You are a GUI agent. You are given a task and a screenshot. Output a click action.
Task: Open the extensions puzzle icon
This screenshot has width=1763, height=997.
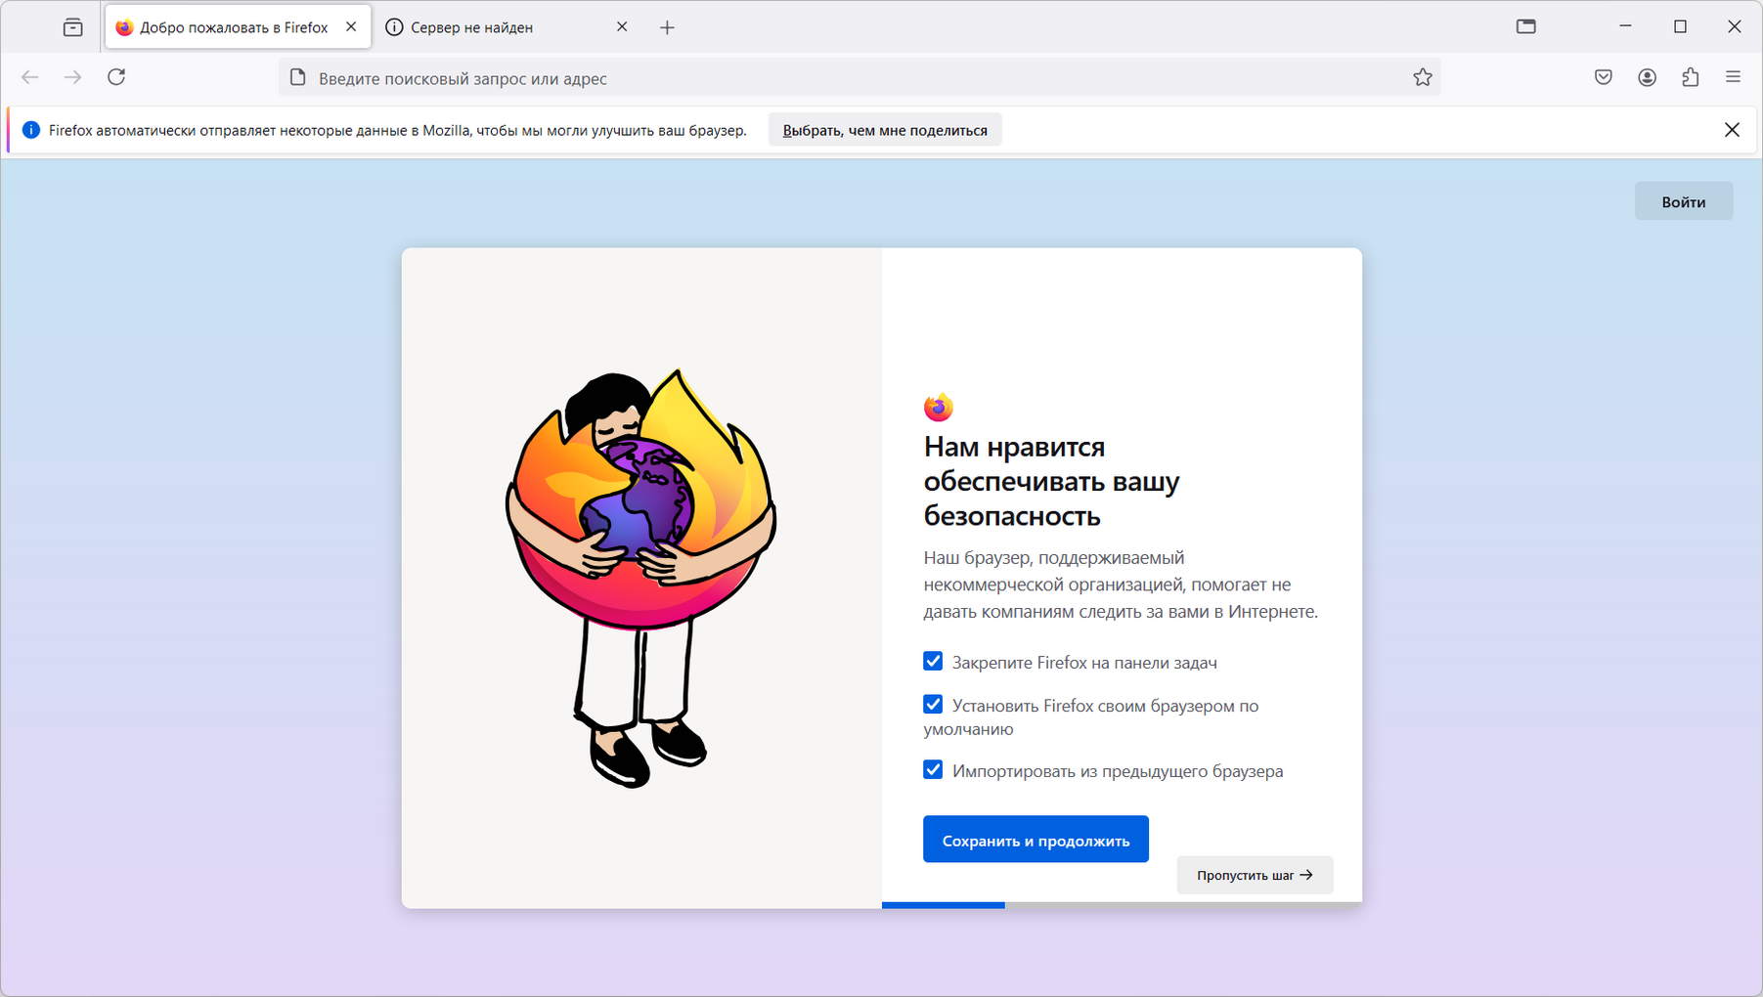(x=1691, y=77)
